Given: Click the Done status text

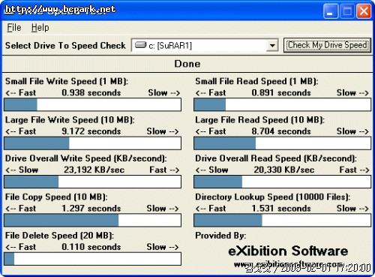Looking at the screenshot, I should [x=187, y=64].
